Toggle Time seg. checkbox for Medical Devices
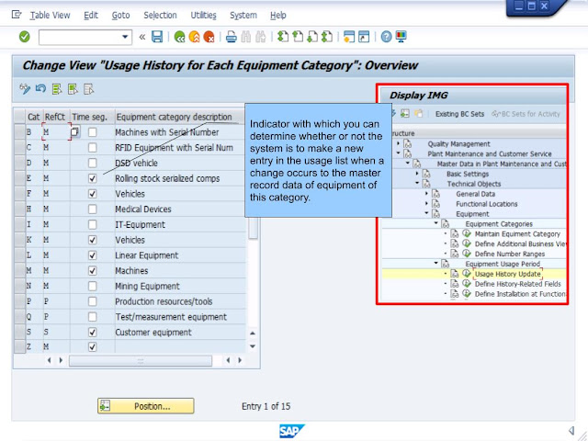This screenshot has width=588, height=441. tap(92, 209)
